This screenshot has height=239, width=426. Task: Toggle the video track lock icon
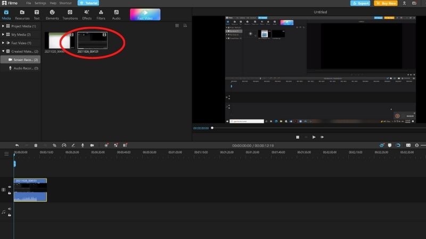[x=10, y=193]
